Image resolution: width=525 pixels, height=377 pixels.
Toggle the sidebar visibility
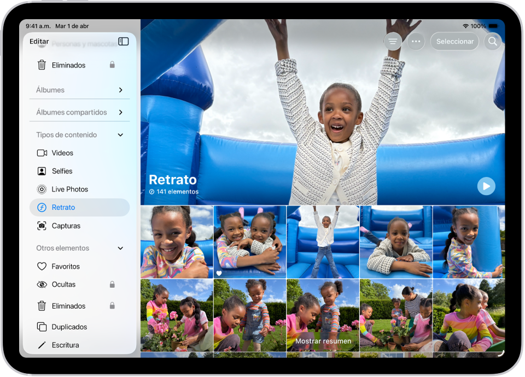click(124, 41)
